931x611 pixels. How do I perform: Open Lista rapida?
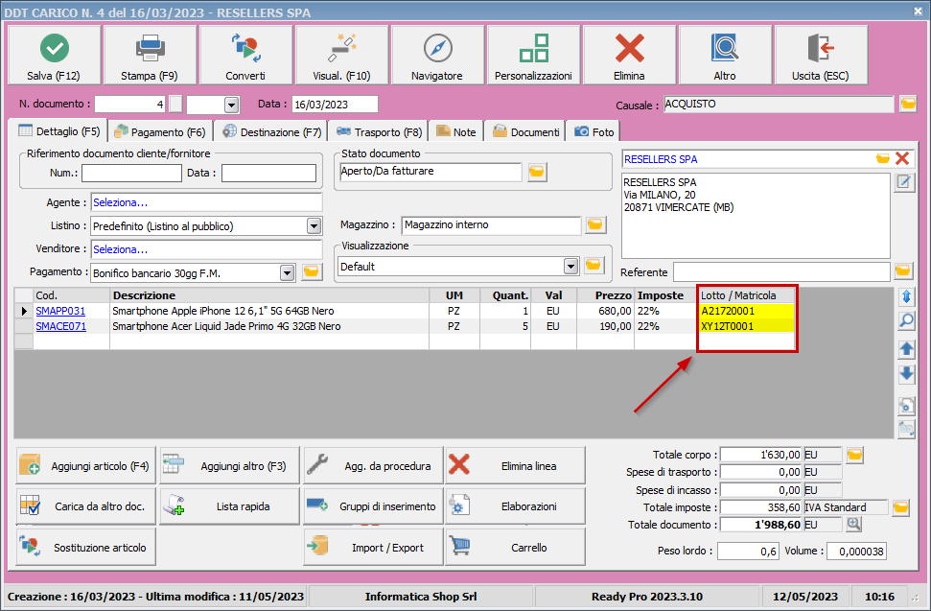[229, 505]
